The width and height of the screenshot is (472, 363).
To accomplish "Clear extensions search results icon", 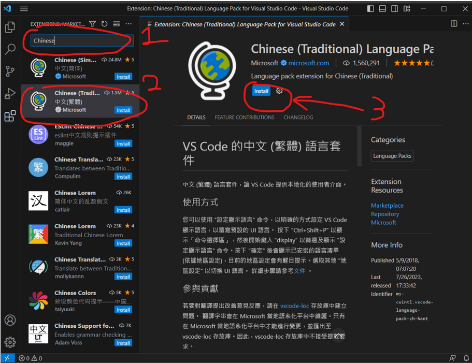I will point(117,24).
